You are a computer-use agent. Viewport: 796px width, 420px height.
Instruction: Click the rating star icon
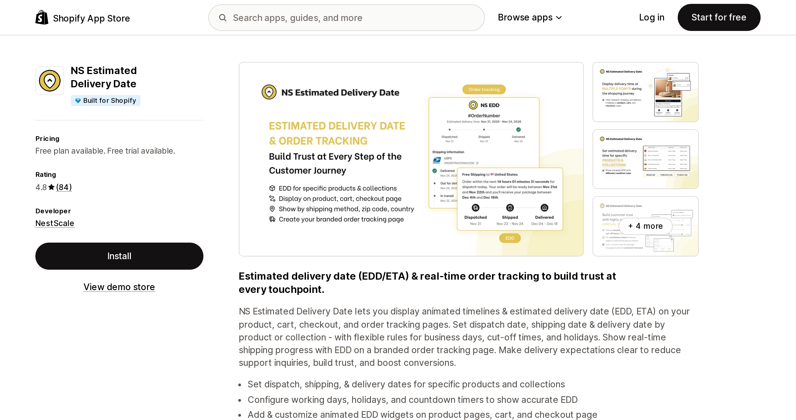[x=51, y=187]
